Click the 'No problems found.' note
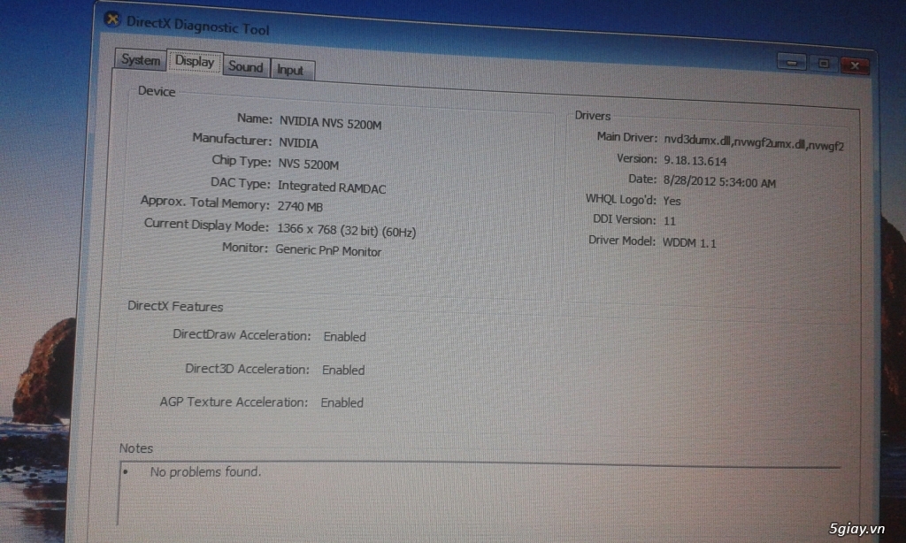This screenshot has width=906, height=543. 205,472
